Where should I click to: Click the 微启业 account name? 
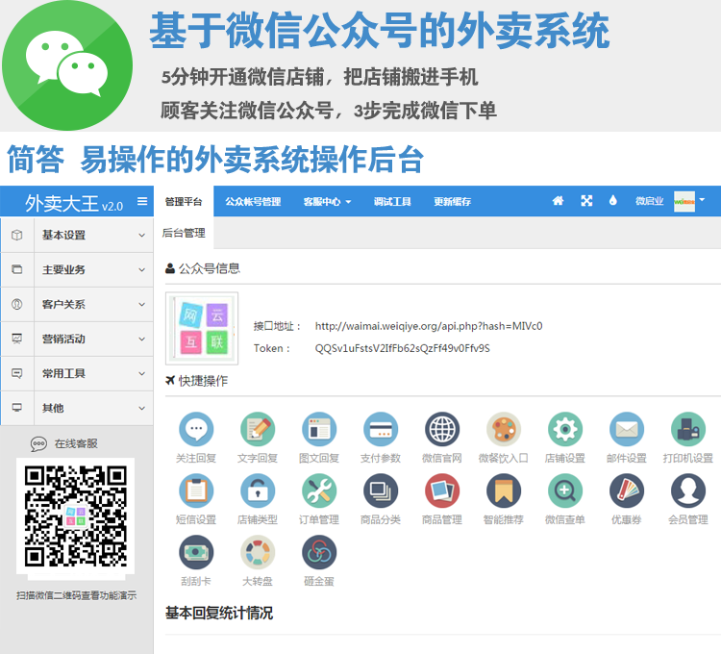649,201
